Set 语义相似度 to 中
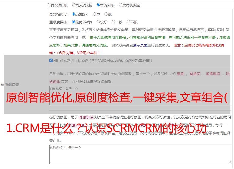Viewport: 234px width, 169px height. tap(95, 14)
